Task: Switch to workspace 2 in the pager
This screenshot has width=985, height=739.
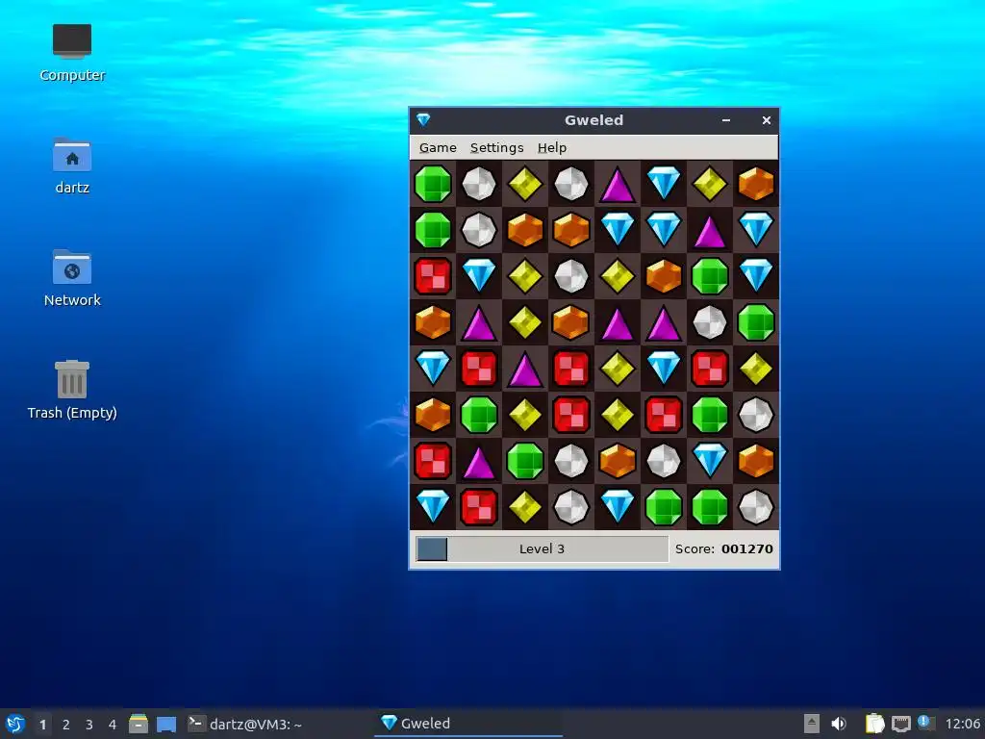Action: tap(66, 725)
